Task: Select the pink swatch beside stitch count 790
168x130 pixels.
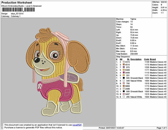Action: point(124,83)
